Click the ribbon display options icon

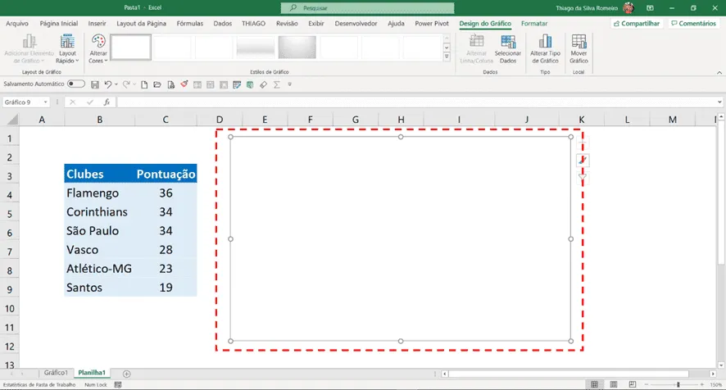point(650,8)
